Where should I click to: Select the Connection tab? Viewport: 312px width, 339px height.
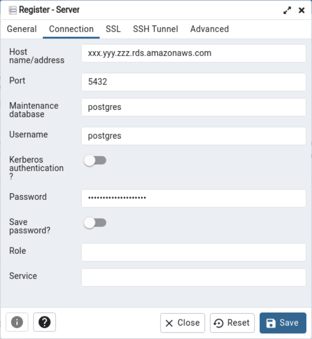(71, 29)
